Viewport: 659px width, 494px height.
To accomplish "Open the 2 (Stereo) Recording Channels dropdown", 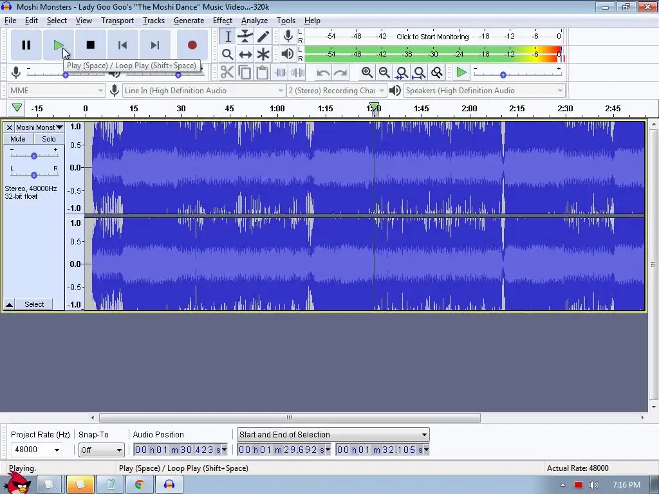I will coord(336,90).
